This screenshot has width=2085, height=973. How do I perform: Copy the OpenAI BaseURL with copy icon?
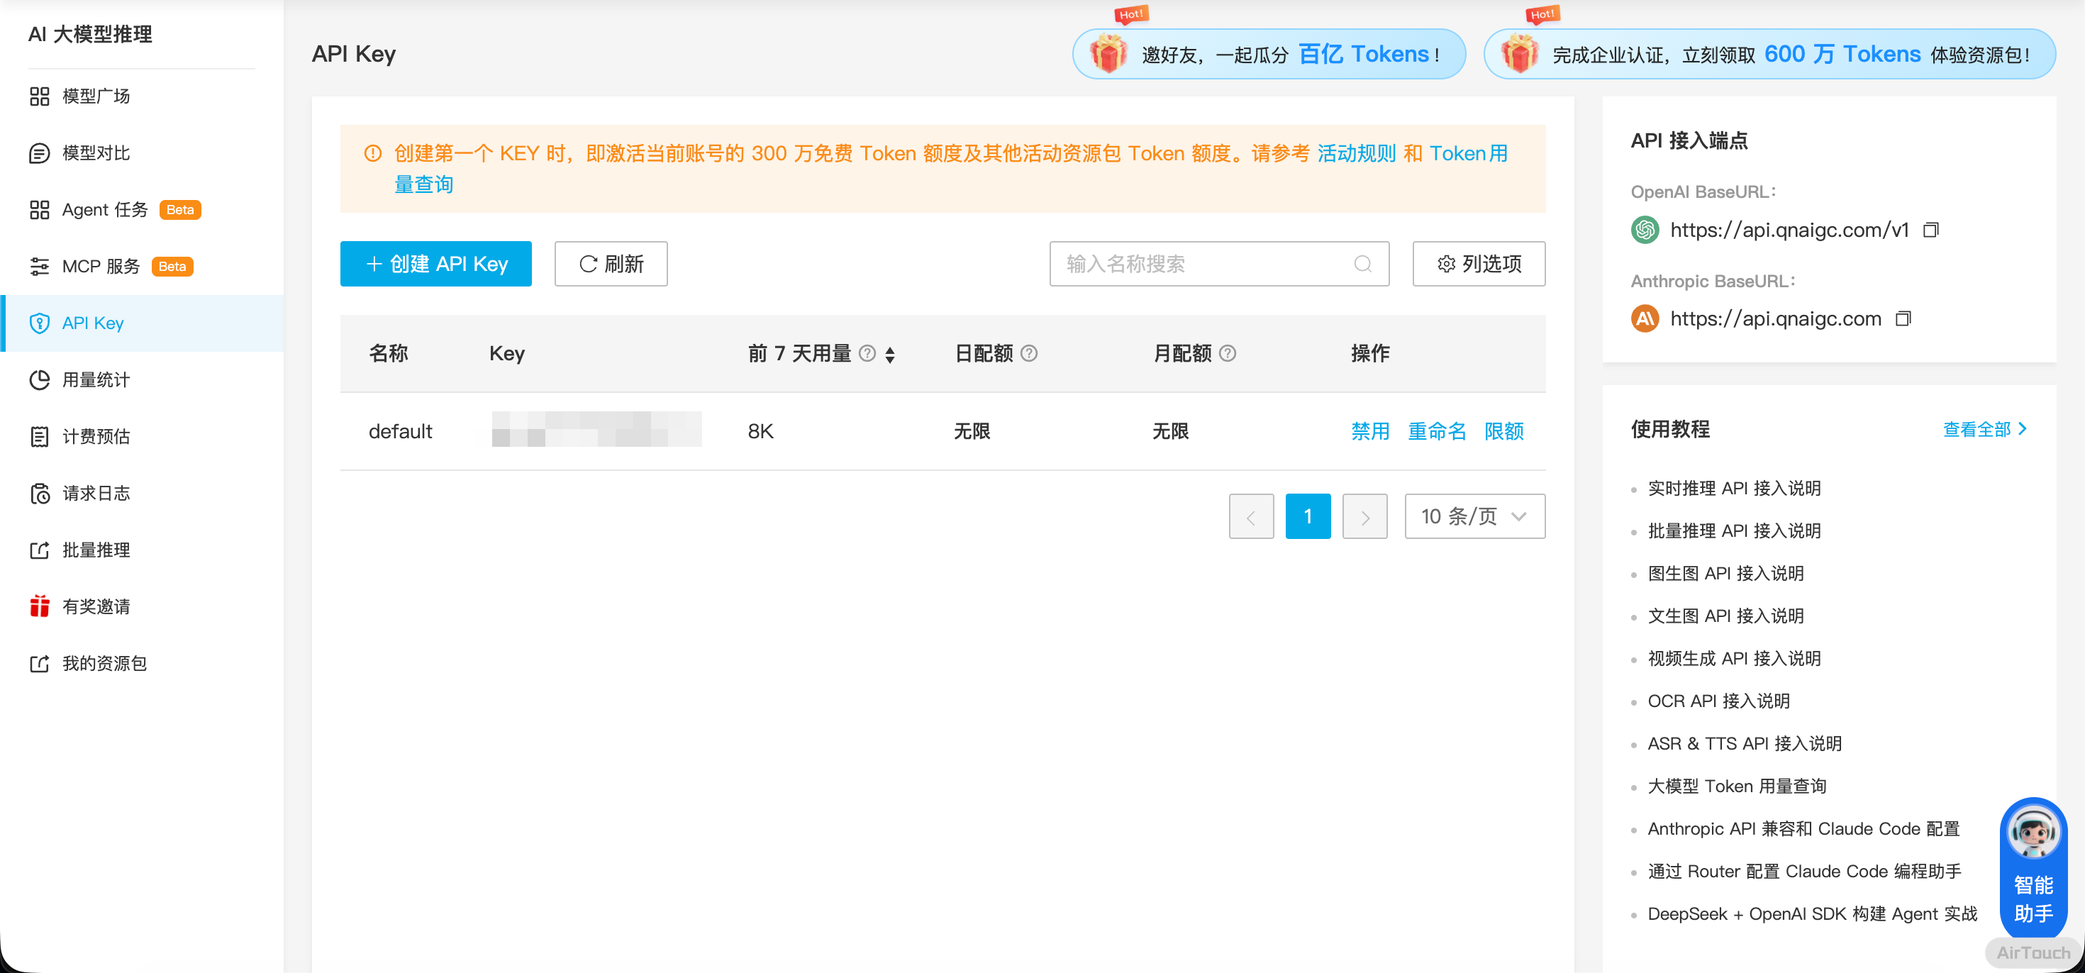click(x=1931, y=230)
